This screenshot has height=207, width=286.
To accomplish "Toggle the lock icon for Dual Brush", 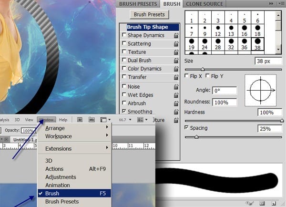I will [176, 61].
